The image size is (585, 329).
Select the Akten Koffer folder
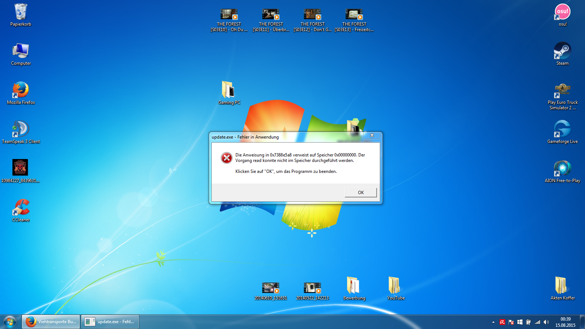[562, 289]
